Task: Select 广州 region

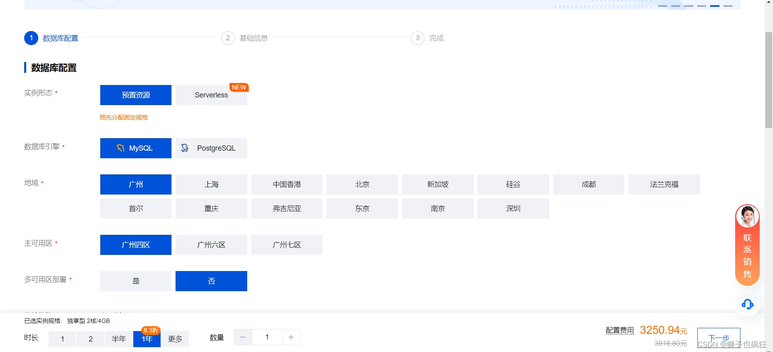Action: point(136,184)
